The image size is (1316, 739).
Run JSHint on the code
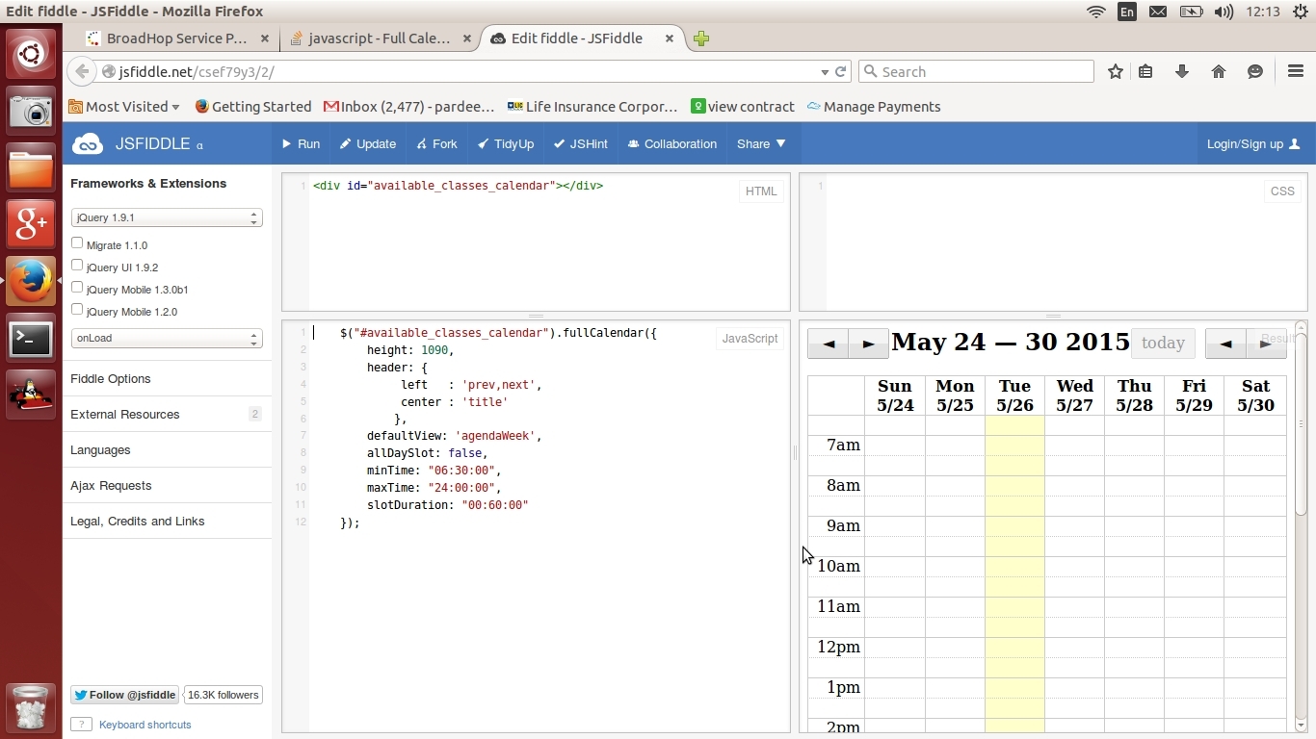[x=581, y=144]
